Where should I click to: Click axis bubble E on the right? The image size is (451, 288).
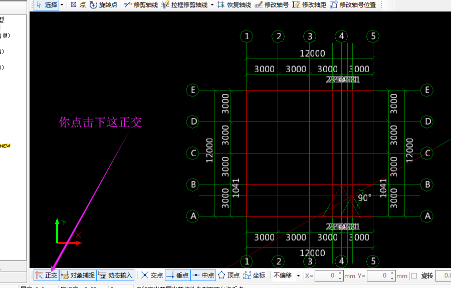coord(427,90)
